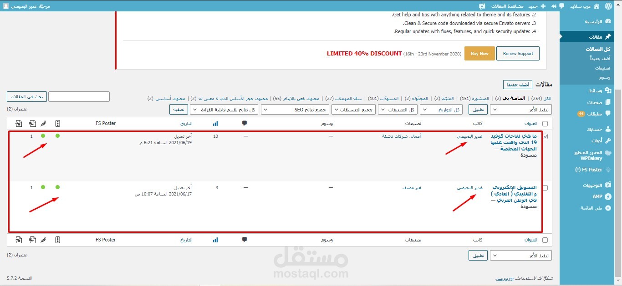
Task: Open وسوم in the sidebar submenu
Action: click(605, 78)
